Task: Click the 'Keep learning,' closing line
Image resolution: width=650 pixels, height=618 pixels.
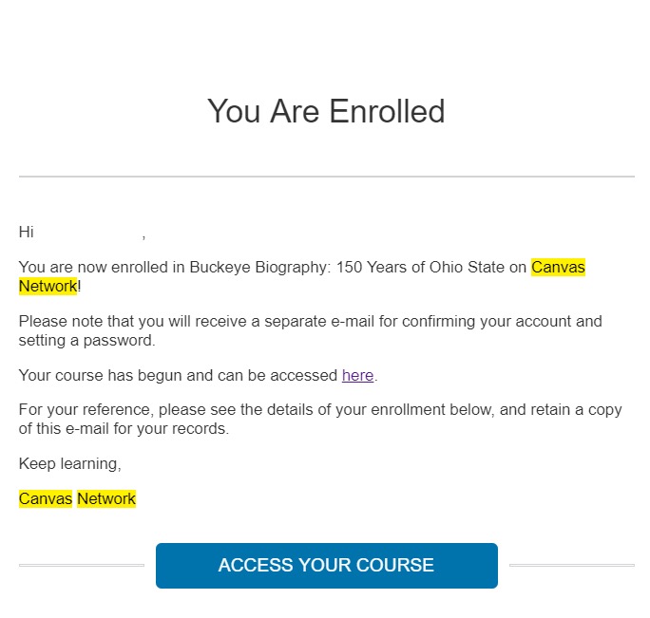Action: [70, 463]
